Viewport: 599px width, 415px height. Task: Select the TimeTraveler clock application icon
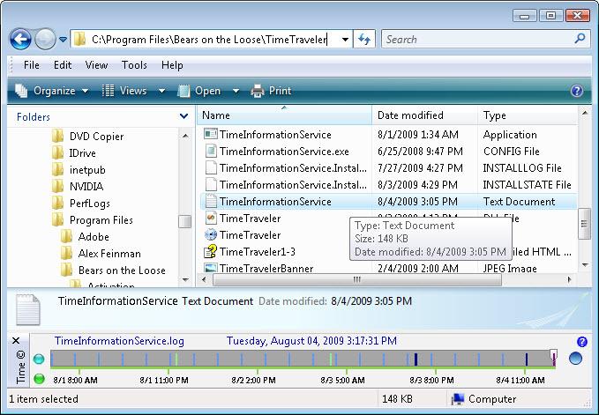(211, 235)
